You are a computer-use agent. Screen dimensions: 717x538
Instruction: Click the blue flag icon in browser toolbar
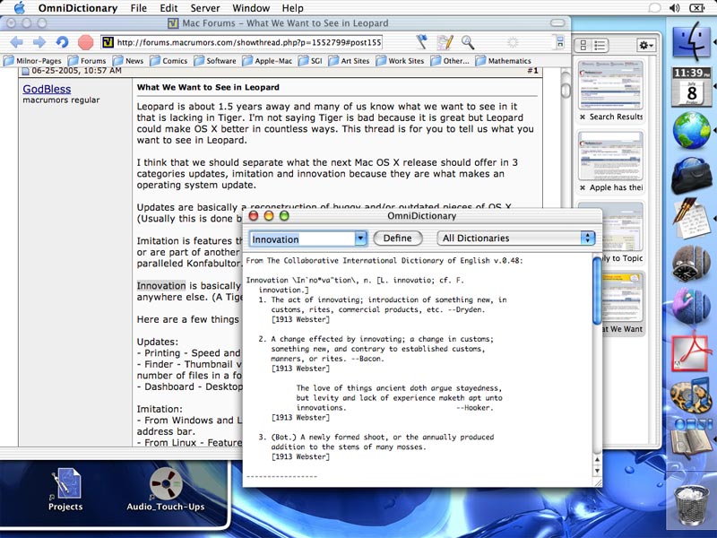(421, 42)
